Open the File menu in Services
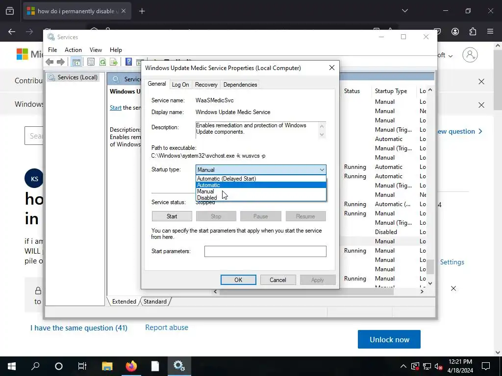The image size is (502, 376). (x=52, y=50)
